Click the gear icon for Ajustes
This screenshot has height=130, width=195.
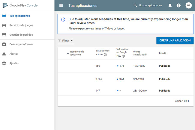(4, 63)
